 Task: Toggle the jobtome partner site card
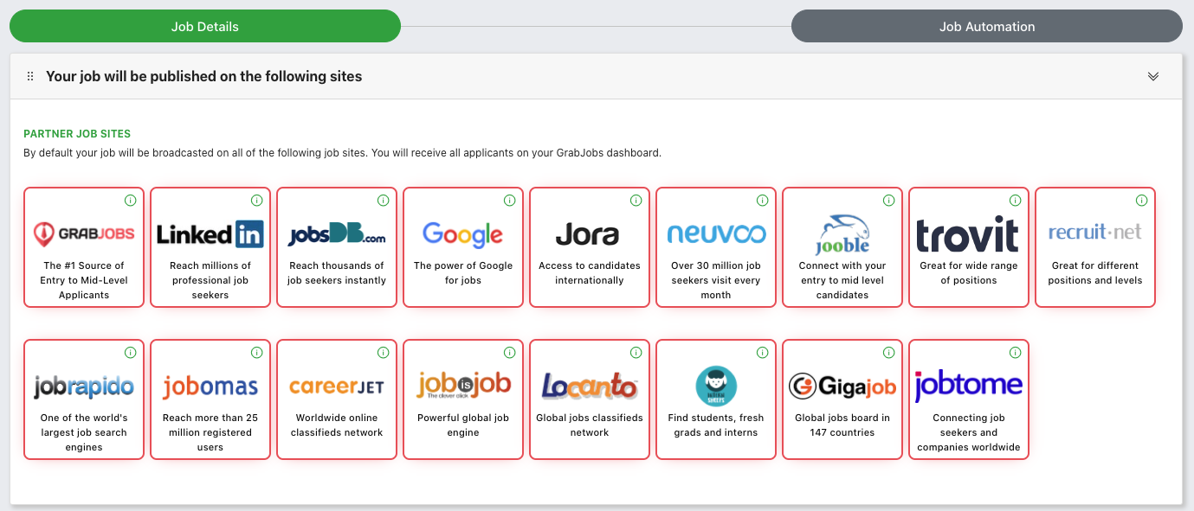point(968,399)
